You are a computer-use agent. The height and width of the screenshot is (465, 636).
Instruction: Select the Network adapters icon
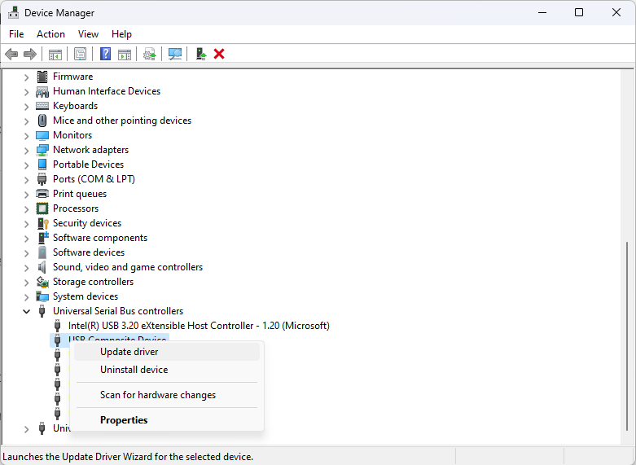coord(42,150)
